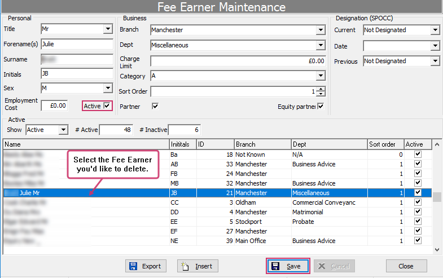Untick the Active checkbox in Personal section

pos(107,106)
